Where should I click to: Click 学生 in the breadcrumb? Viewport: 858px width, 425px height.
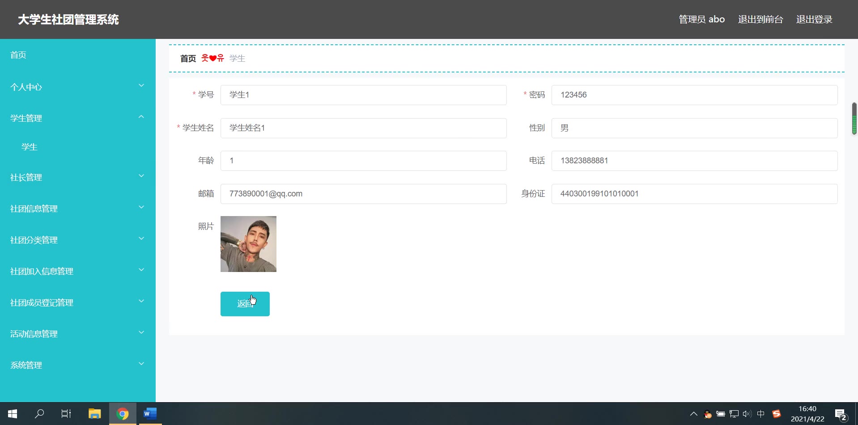point(237,59)
